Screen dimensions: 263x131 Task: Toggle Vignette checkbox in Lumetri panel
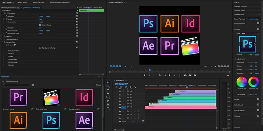click(x=258, y=116)
